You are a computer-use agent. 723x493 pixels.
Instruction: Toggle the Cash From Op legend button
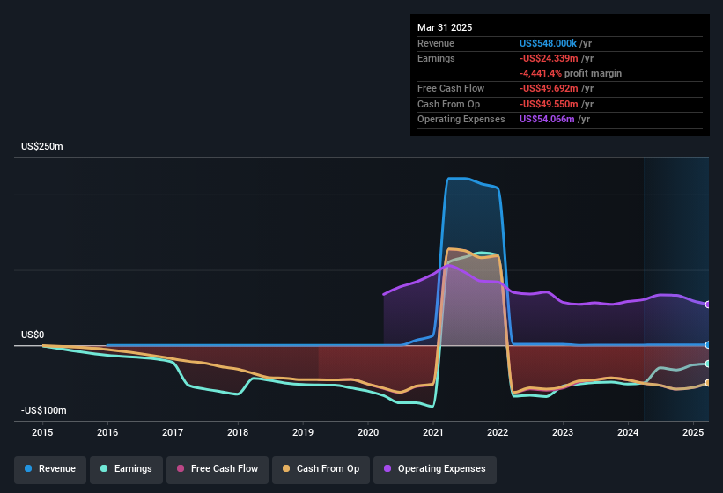321,470
